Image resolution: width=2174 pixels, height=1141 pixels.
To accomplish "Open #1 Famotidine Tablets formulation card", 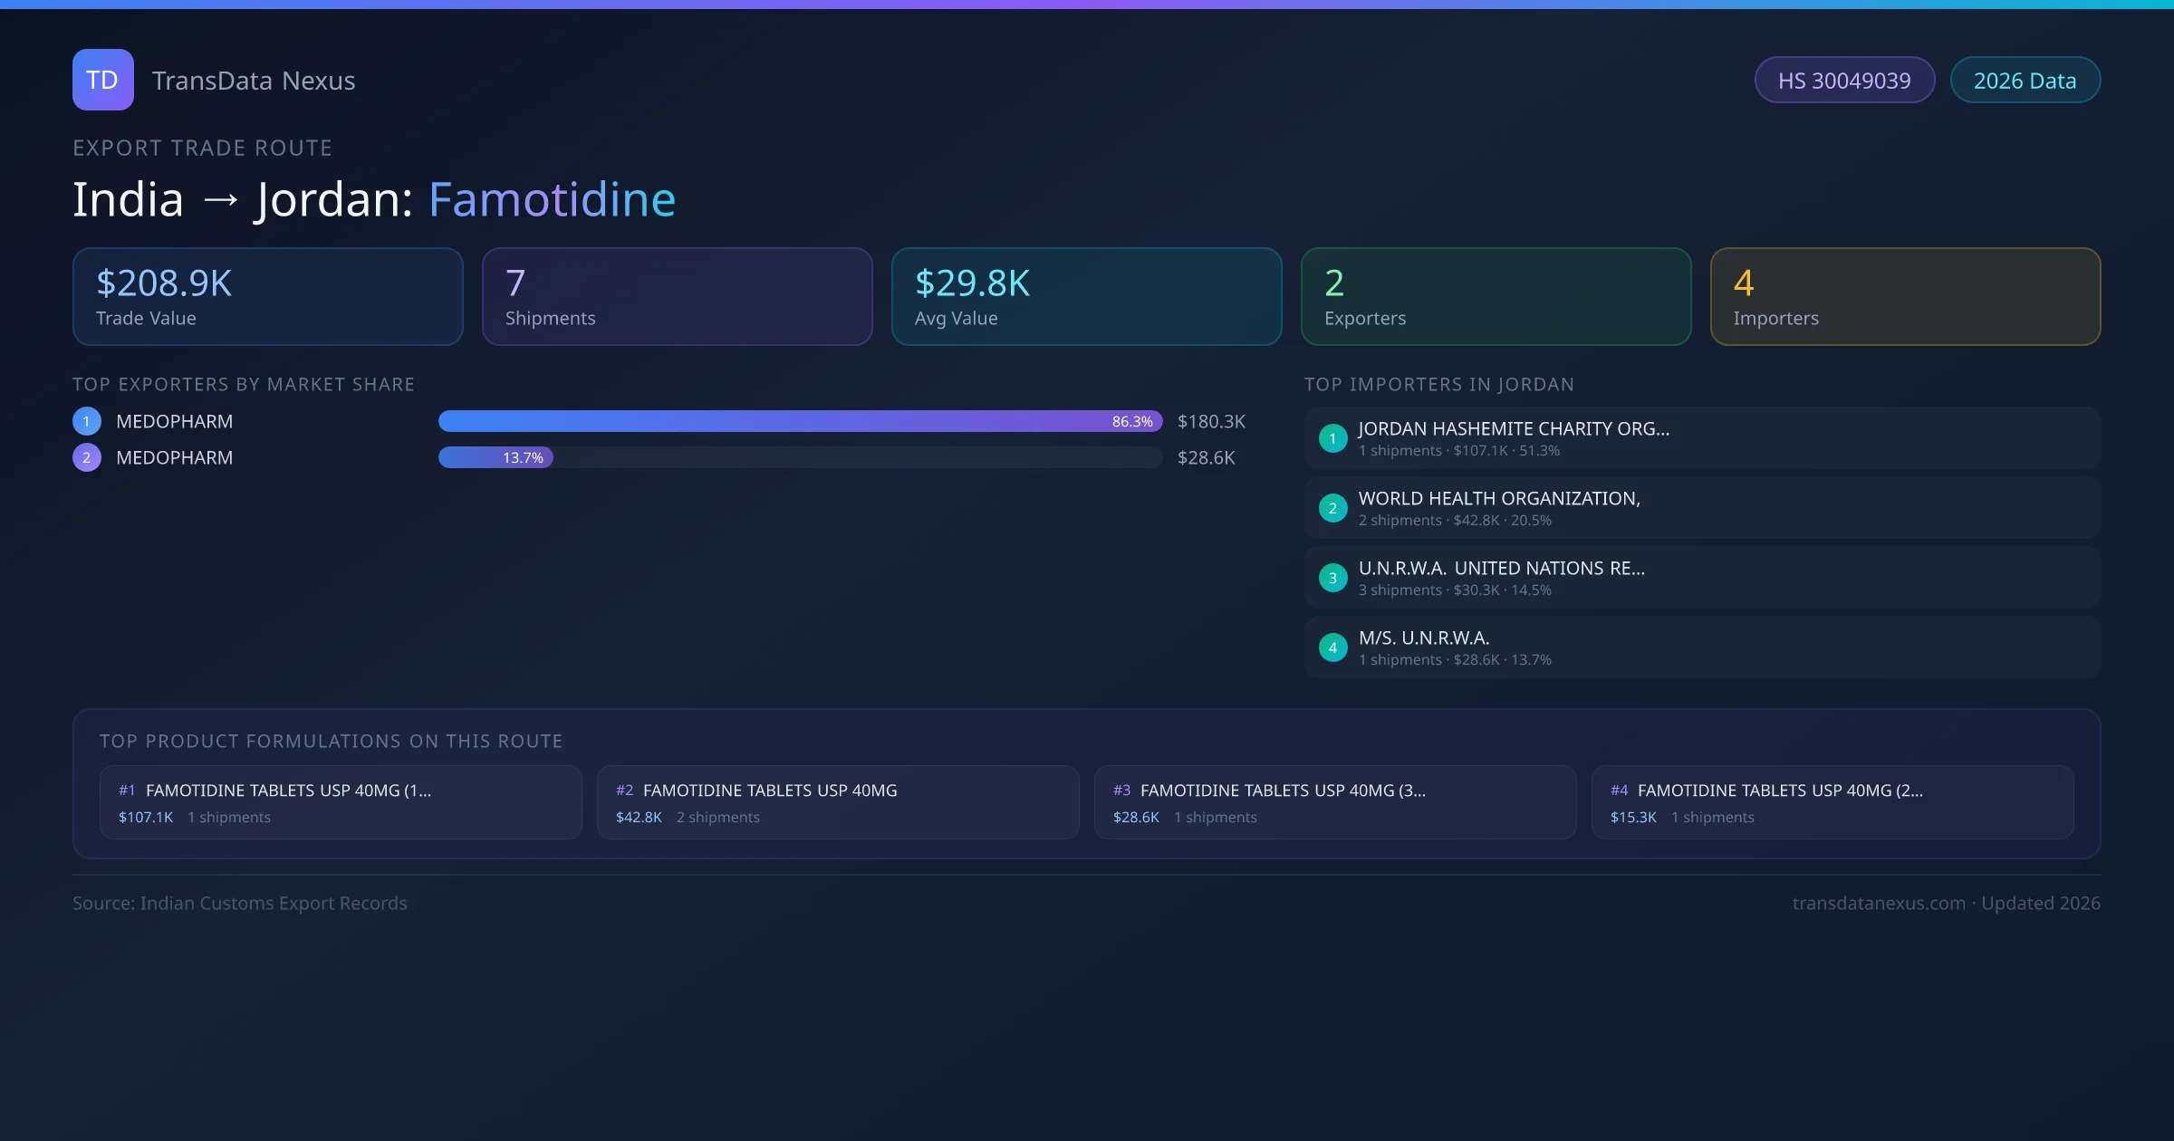I will (341, 802).
